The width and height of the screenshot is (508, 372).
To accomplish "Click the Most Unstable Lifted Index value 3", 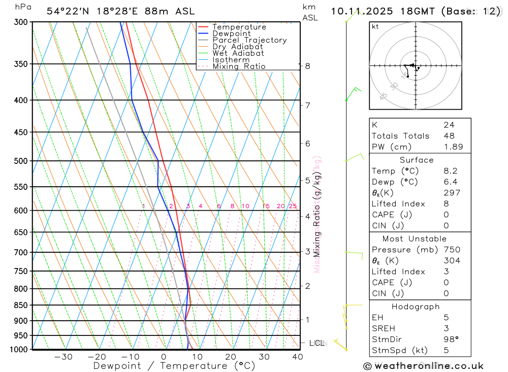I will [x=446, y=272].
